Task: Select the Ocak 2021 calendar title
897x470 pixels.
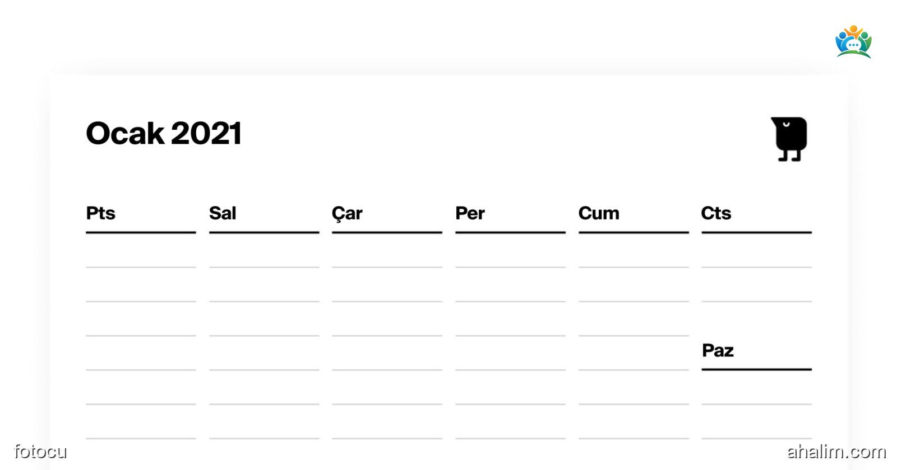Action: [164, 133]
